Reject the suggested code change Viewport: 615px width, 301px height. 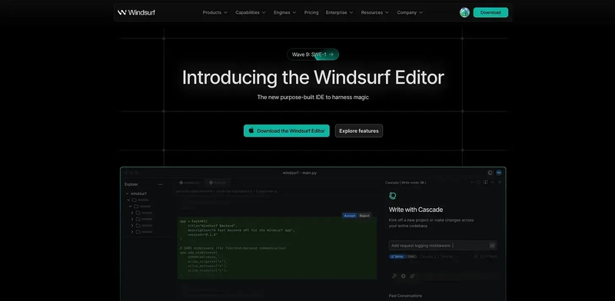(364, 216)
